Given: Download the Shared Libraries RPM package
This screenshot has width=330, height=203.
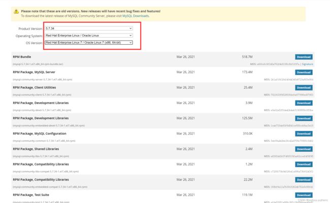Looking at the screenshot, I should coord(304,149).
